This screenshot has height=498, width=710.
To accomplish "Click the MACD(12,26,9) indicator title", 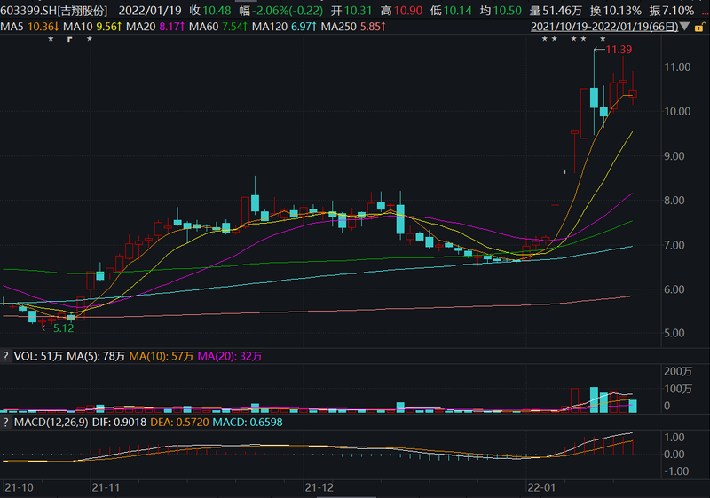I will [x=51, y=423].
